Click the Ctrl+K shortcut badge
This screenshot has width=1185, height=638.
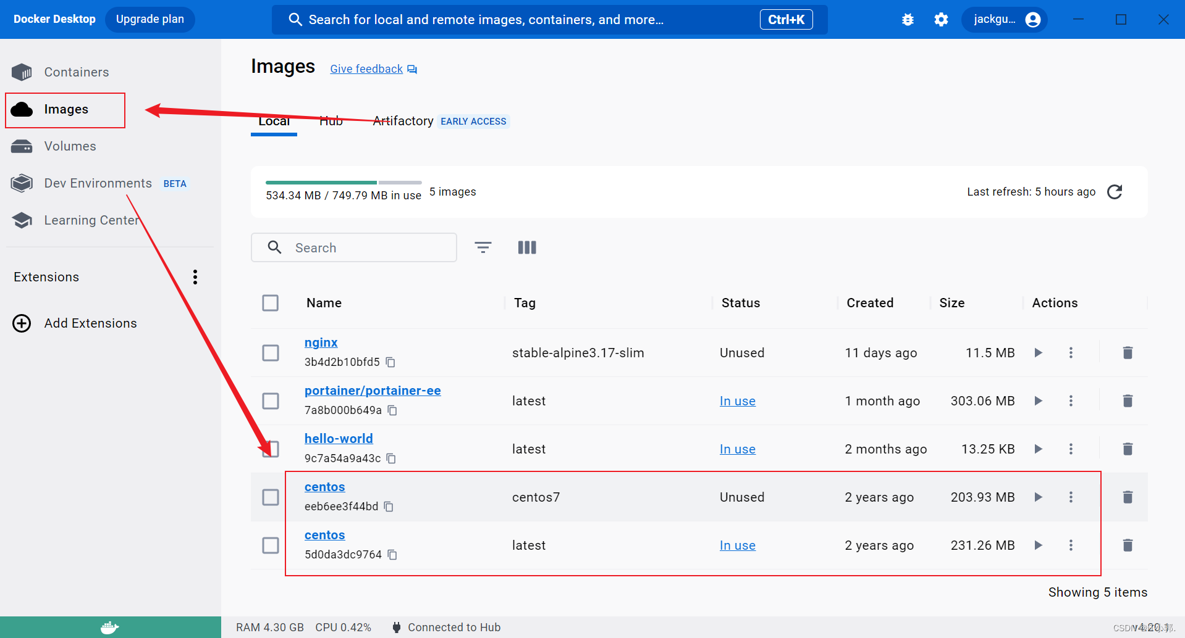[x=786, y=20]
